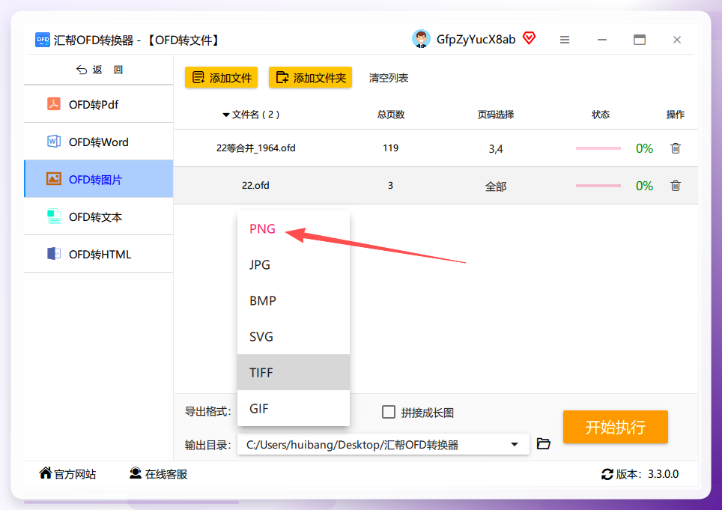Click the OFD转HTML file icon
Image resolution: width=722 pixels, height=510 pixels.
pos(54,254)
